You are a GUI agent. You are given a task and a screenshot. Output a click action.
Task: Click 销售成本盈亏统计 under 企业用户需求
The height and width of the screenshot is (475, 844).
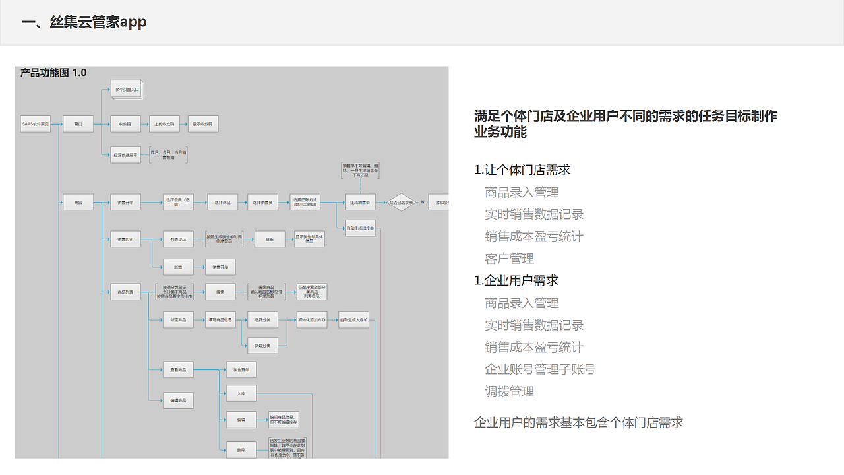pos(534,347)
